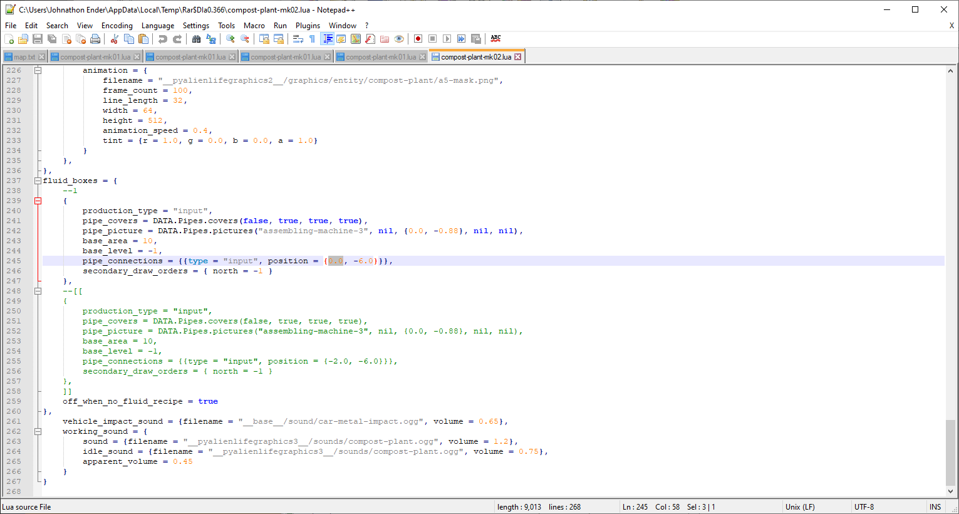Toggle INS insert mode in status bar
The width and height of the screenshot is (959, 514).
tap(935, 507)
